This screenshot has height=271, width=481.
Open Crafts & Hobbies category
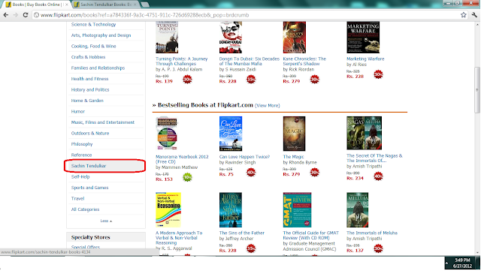[89, 57]
